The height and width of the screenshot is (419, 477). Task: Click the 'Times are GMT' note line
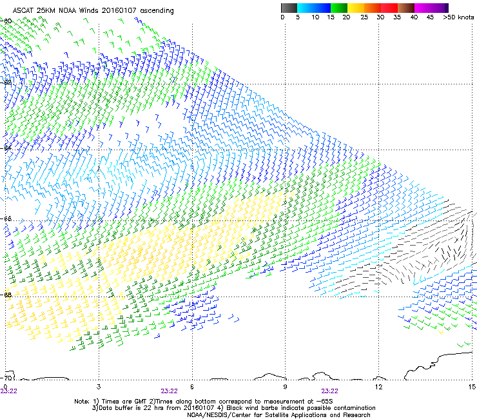tap(204, 402)
